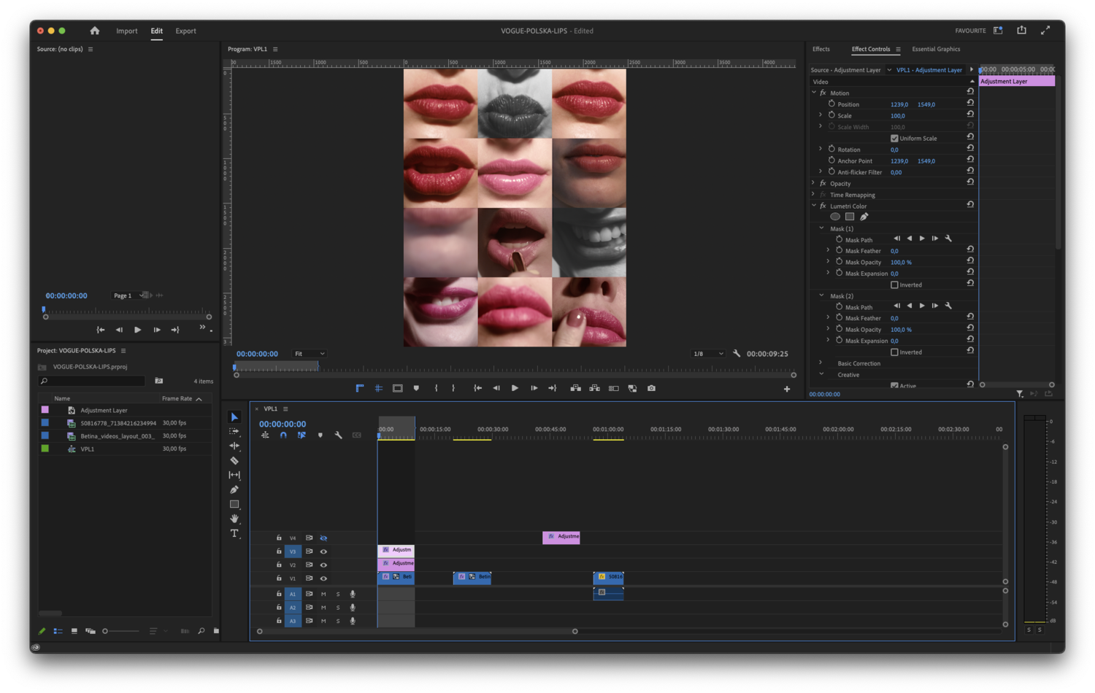Create 4-point polygon mask under Lumetri Color
The image size is (1095, 693).
coord(850,217)
